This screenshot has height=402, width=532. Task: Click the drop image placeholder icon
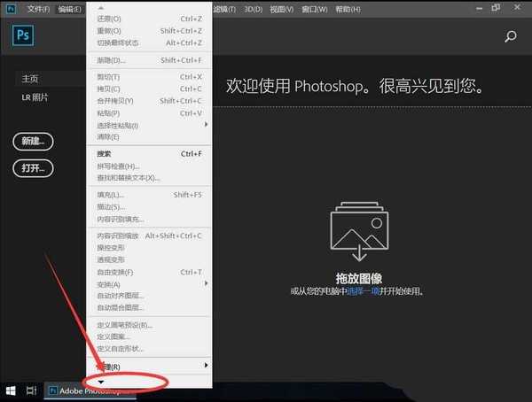tap(359, 234)
